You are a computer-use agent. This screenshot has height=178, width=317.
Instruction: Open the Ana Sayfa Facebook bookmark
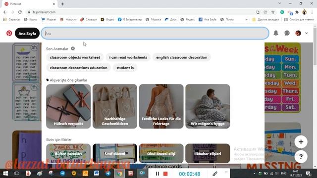coord(208,19)
